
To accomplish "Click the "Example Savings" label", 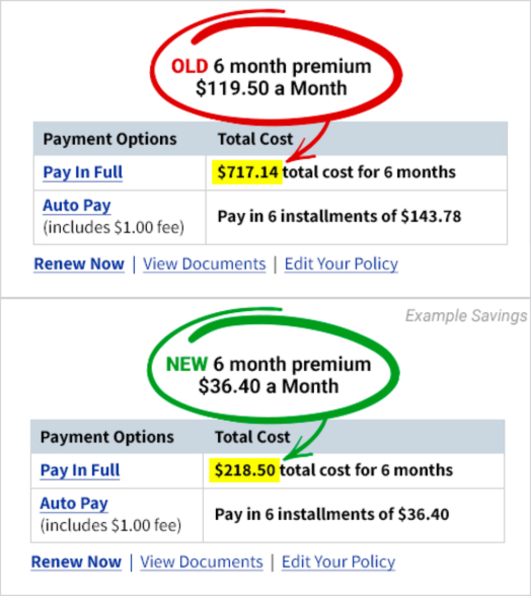I will pyautogui.click(x=466, y=315).
